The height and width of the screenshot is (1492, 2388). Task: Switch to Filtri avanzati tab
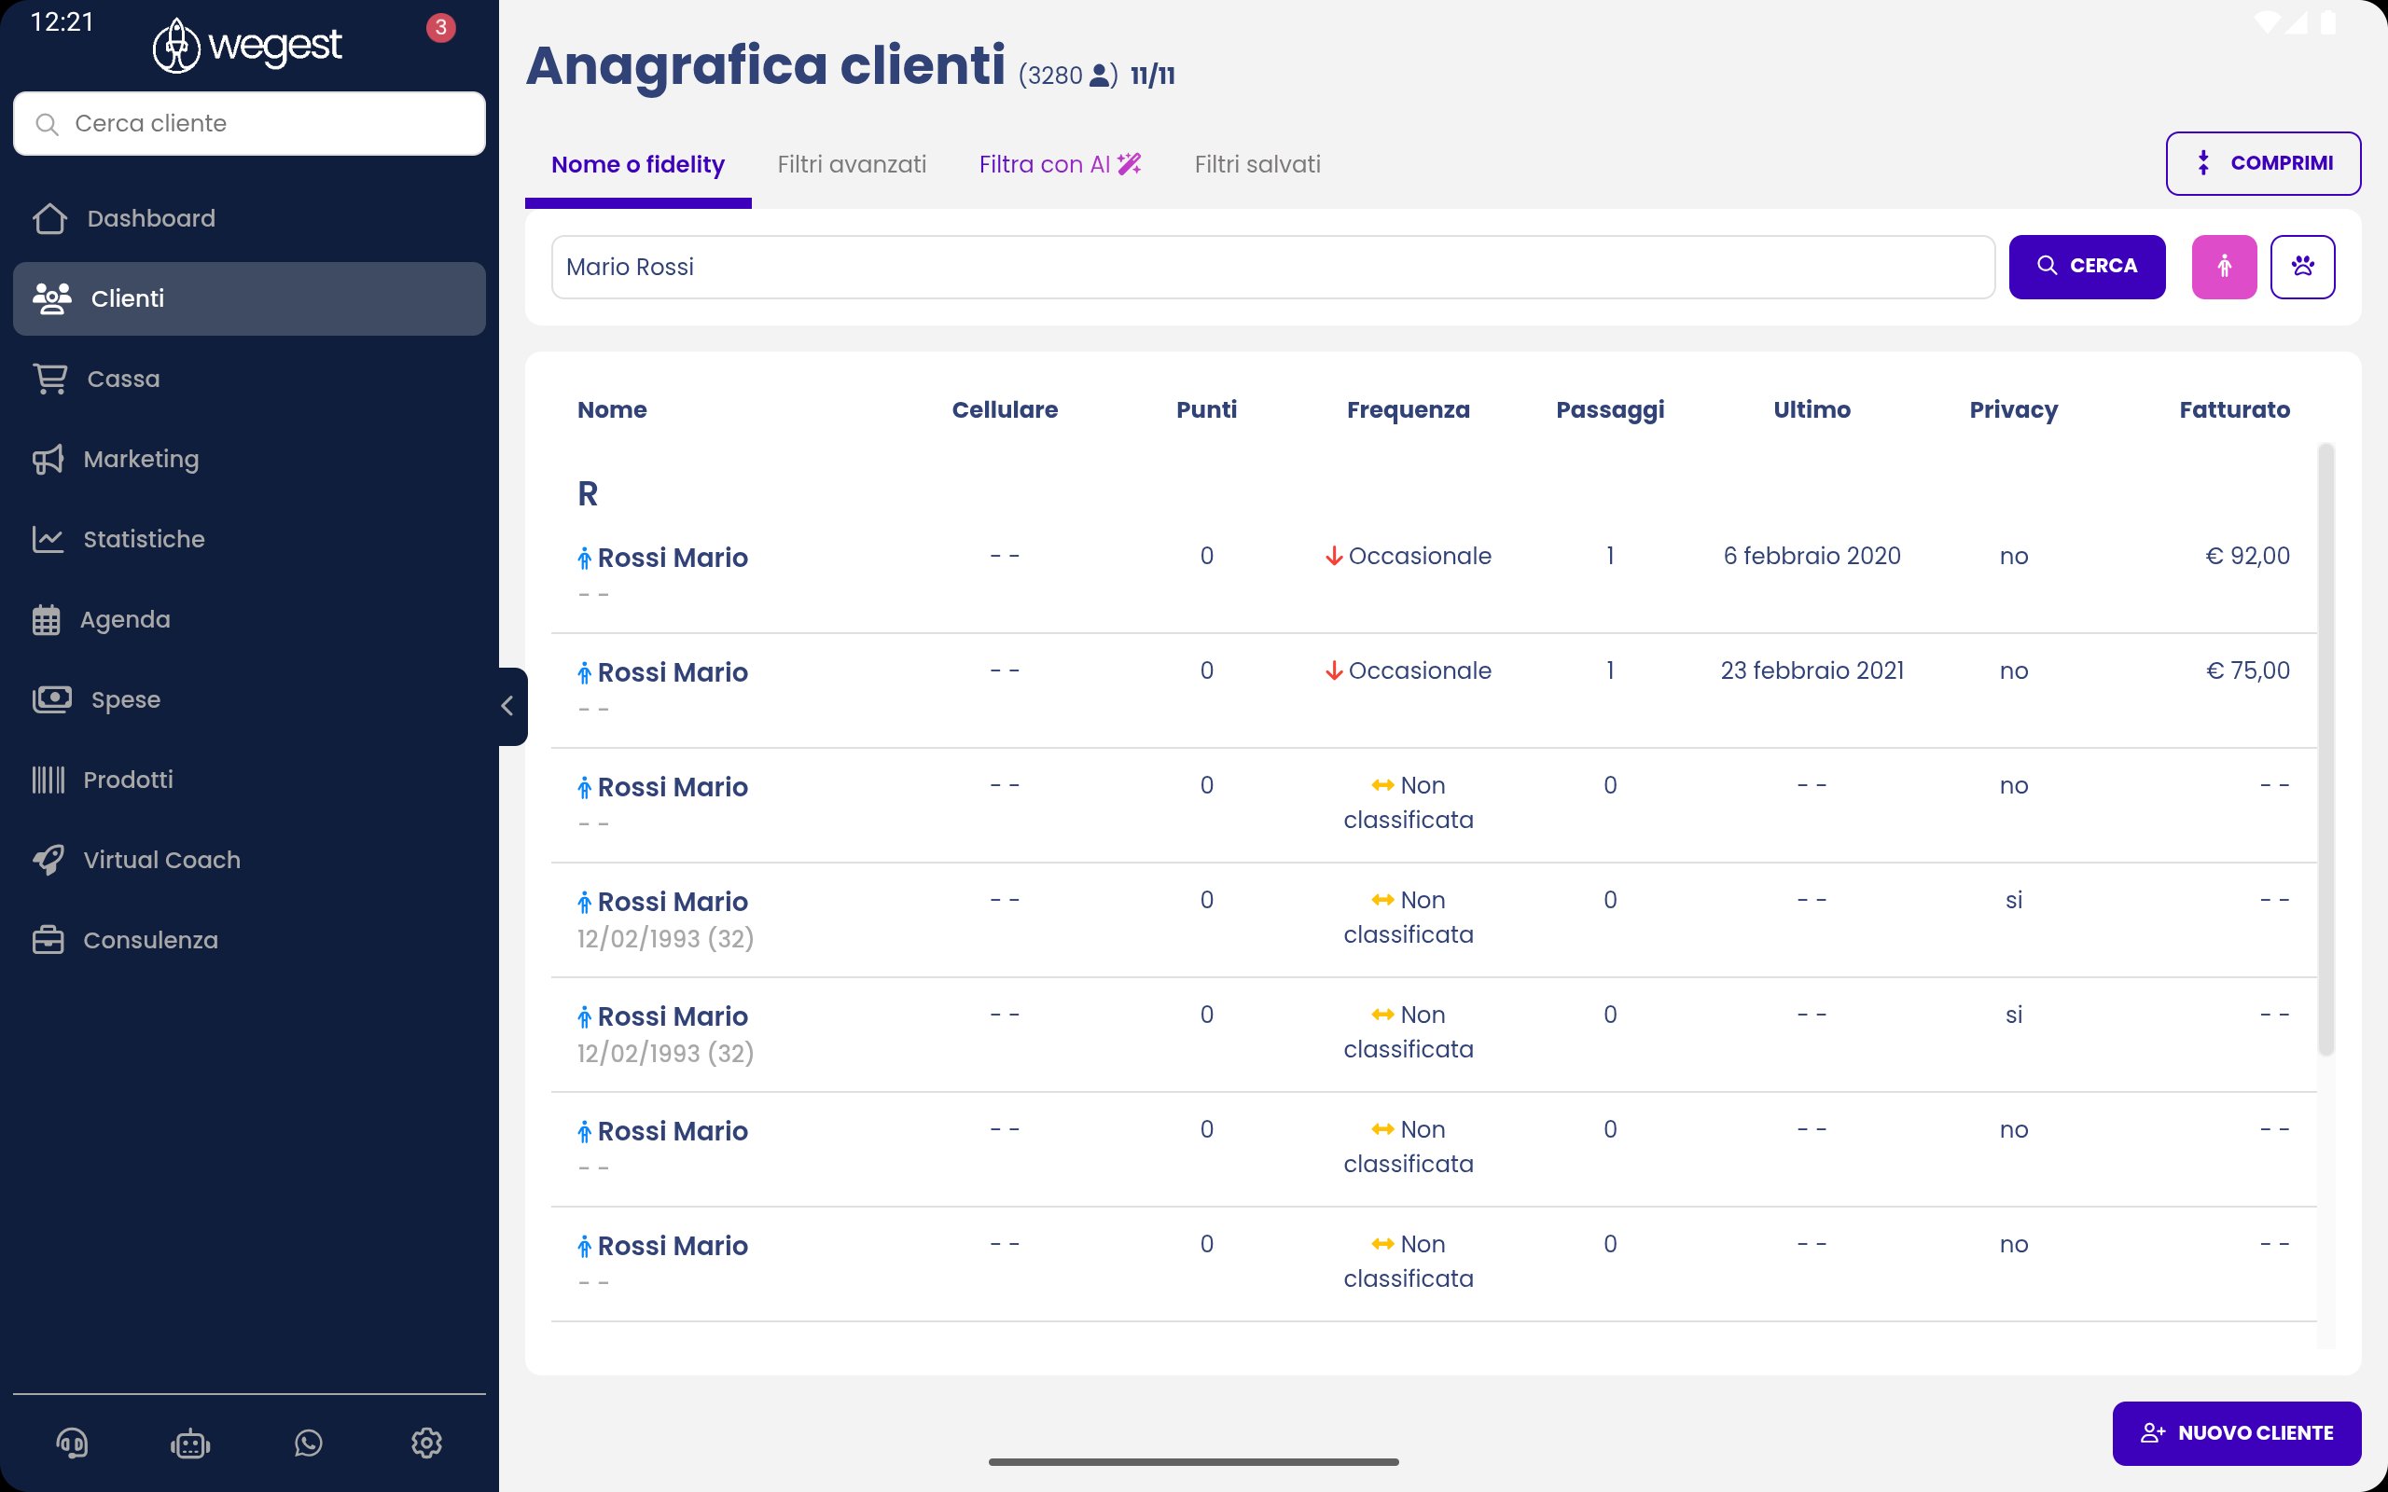pos(851,165)
